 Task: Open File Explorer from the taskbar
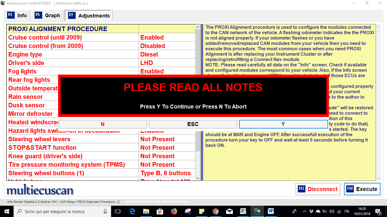(146, 211)
